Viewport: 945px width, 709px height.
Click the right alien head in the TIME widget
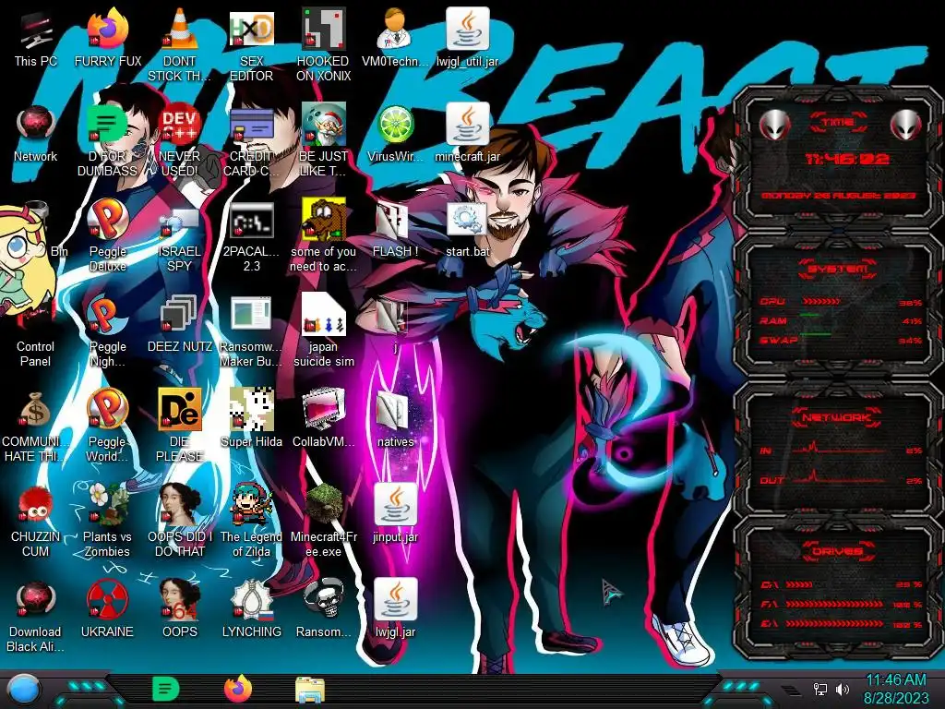click(906, 125)
